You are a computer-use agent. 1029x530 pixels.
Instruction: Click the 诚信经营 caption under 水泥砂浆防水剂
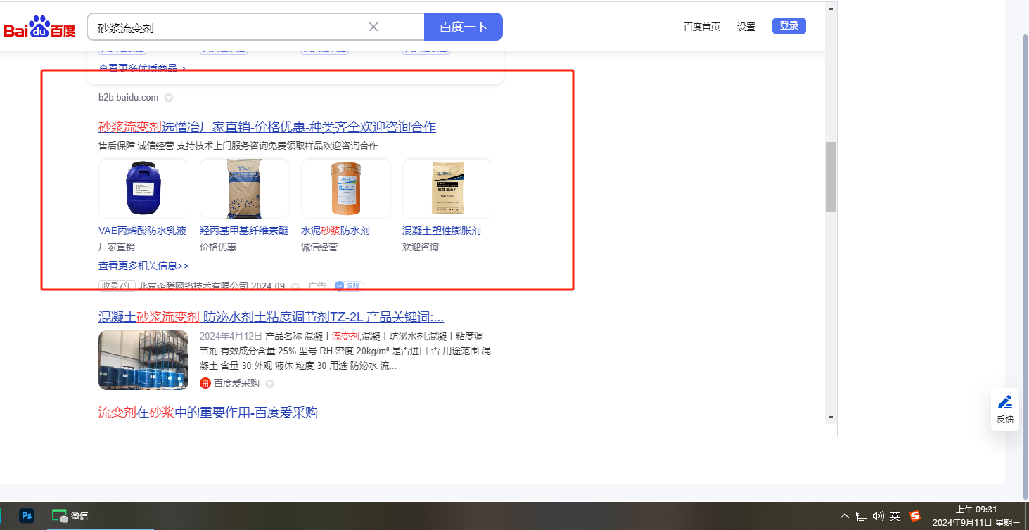pos(319,247)
